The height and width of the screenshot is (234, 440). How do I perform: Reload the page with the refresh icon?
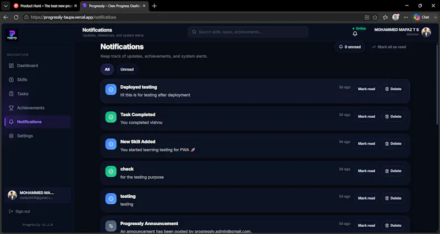tap(16, 17)
